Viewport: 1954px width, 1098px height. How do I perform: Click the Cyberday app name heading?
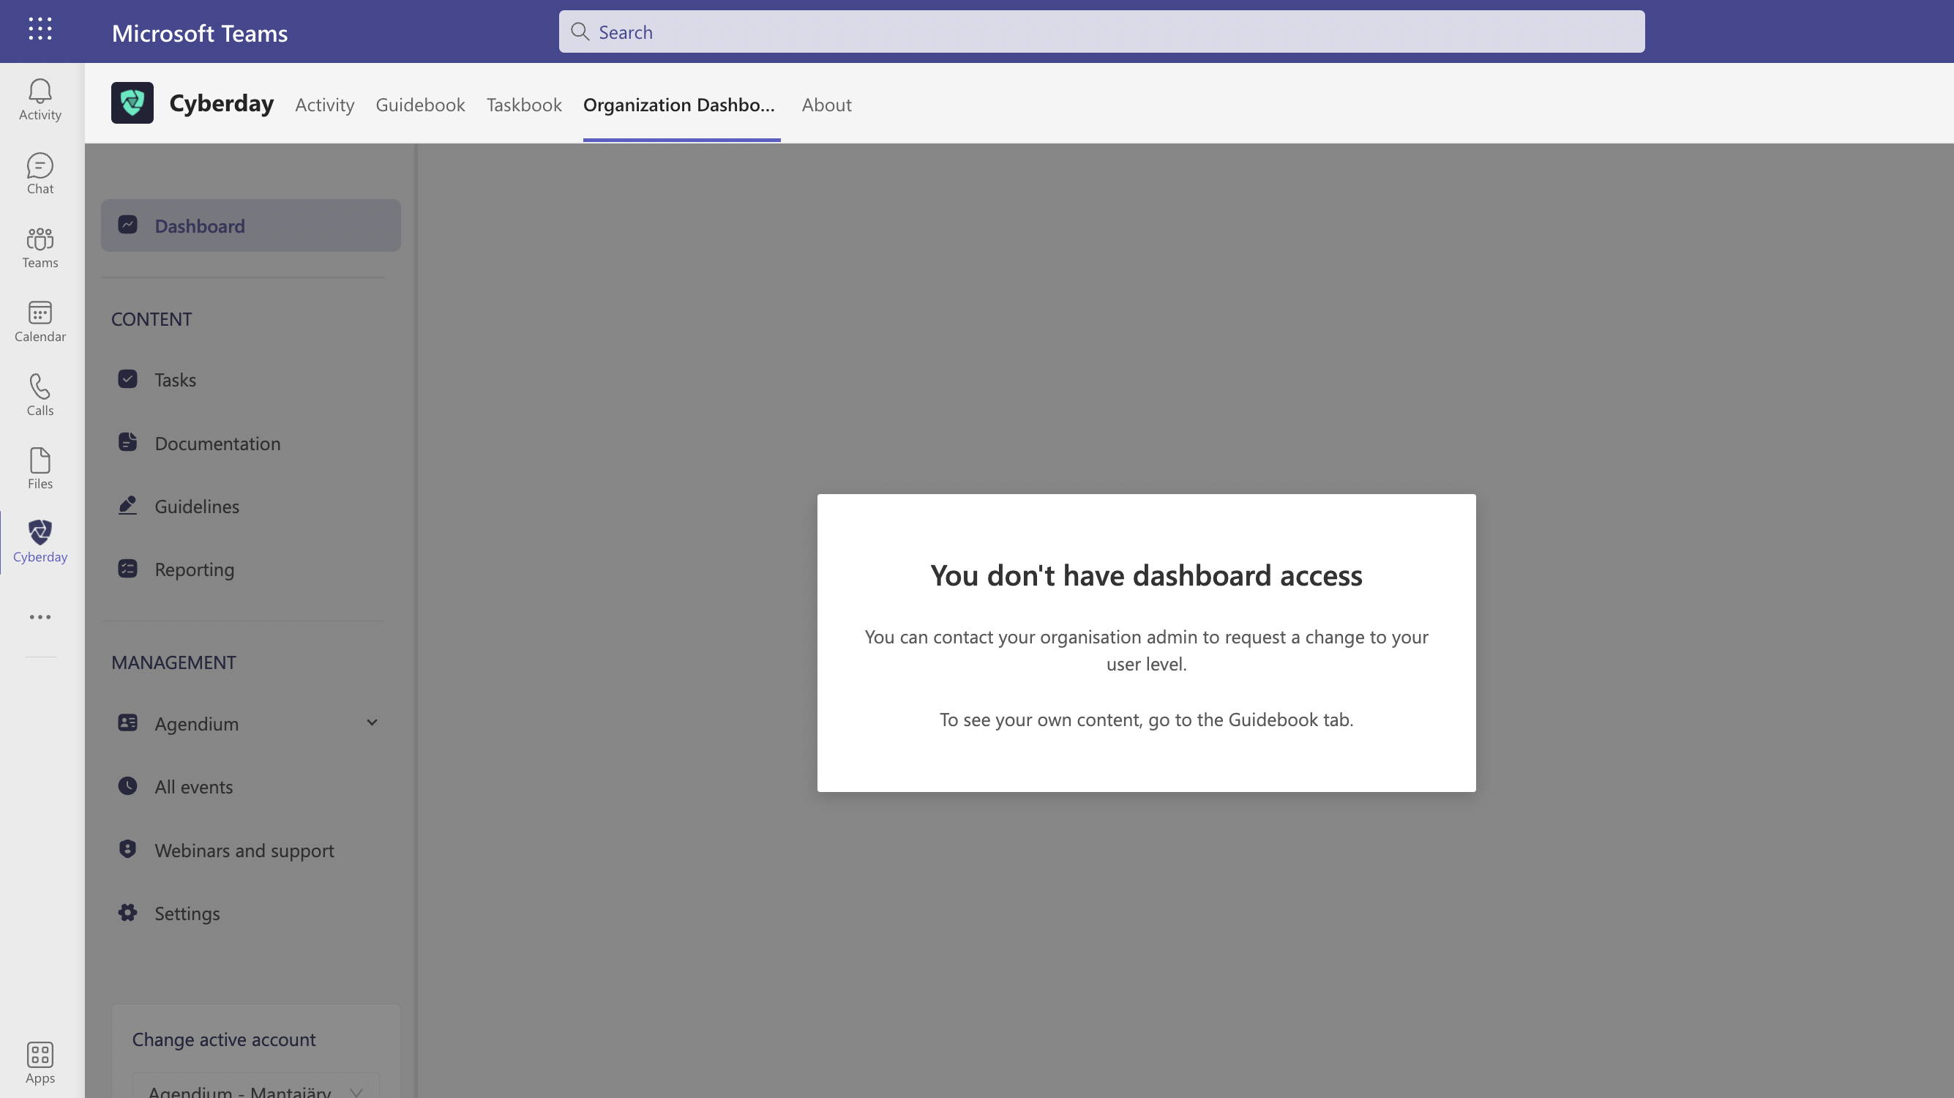click(222, 103)
